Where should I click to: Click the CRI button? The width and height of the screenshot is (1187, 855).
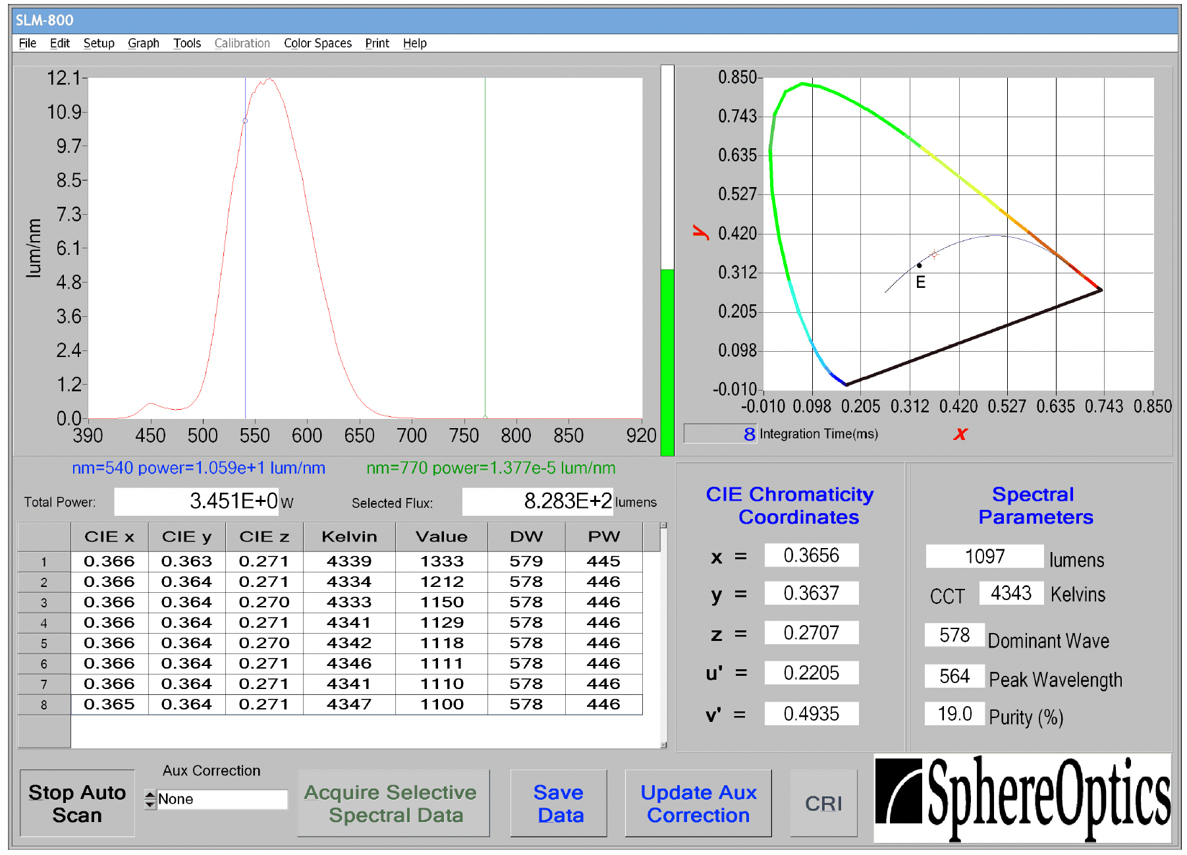823,803
